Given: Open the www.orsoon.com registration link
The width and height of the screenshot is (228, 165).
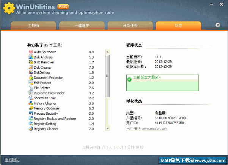Looking at the screenshot, I should tap(154, 128).
